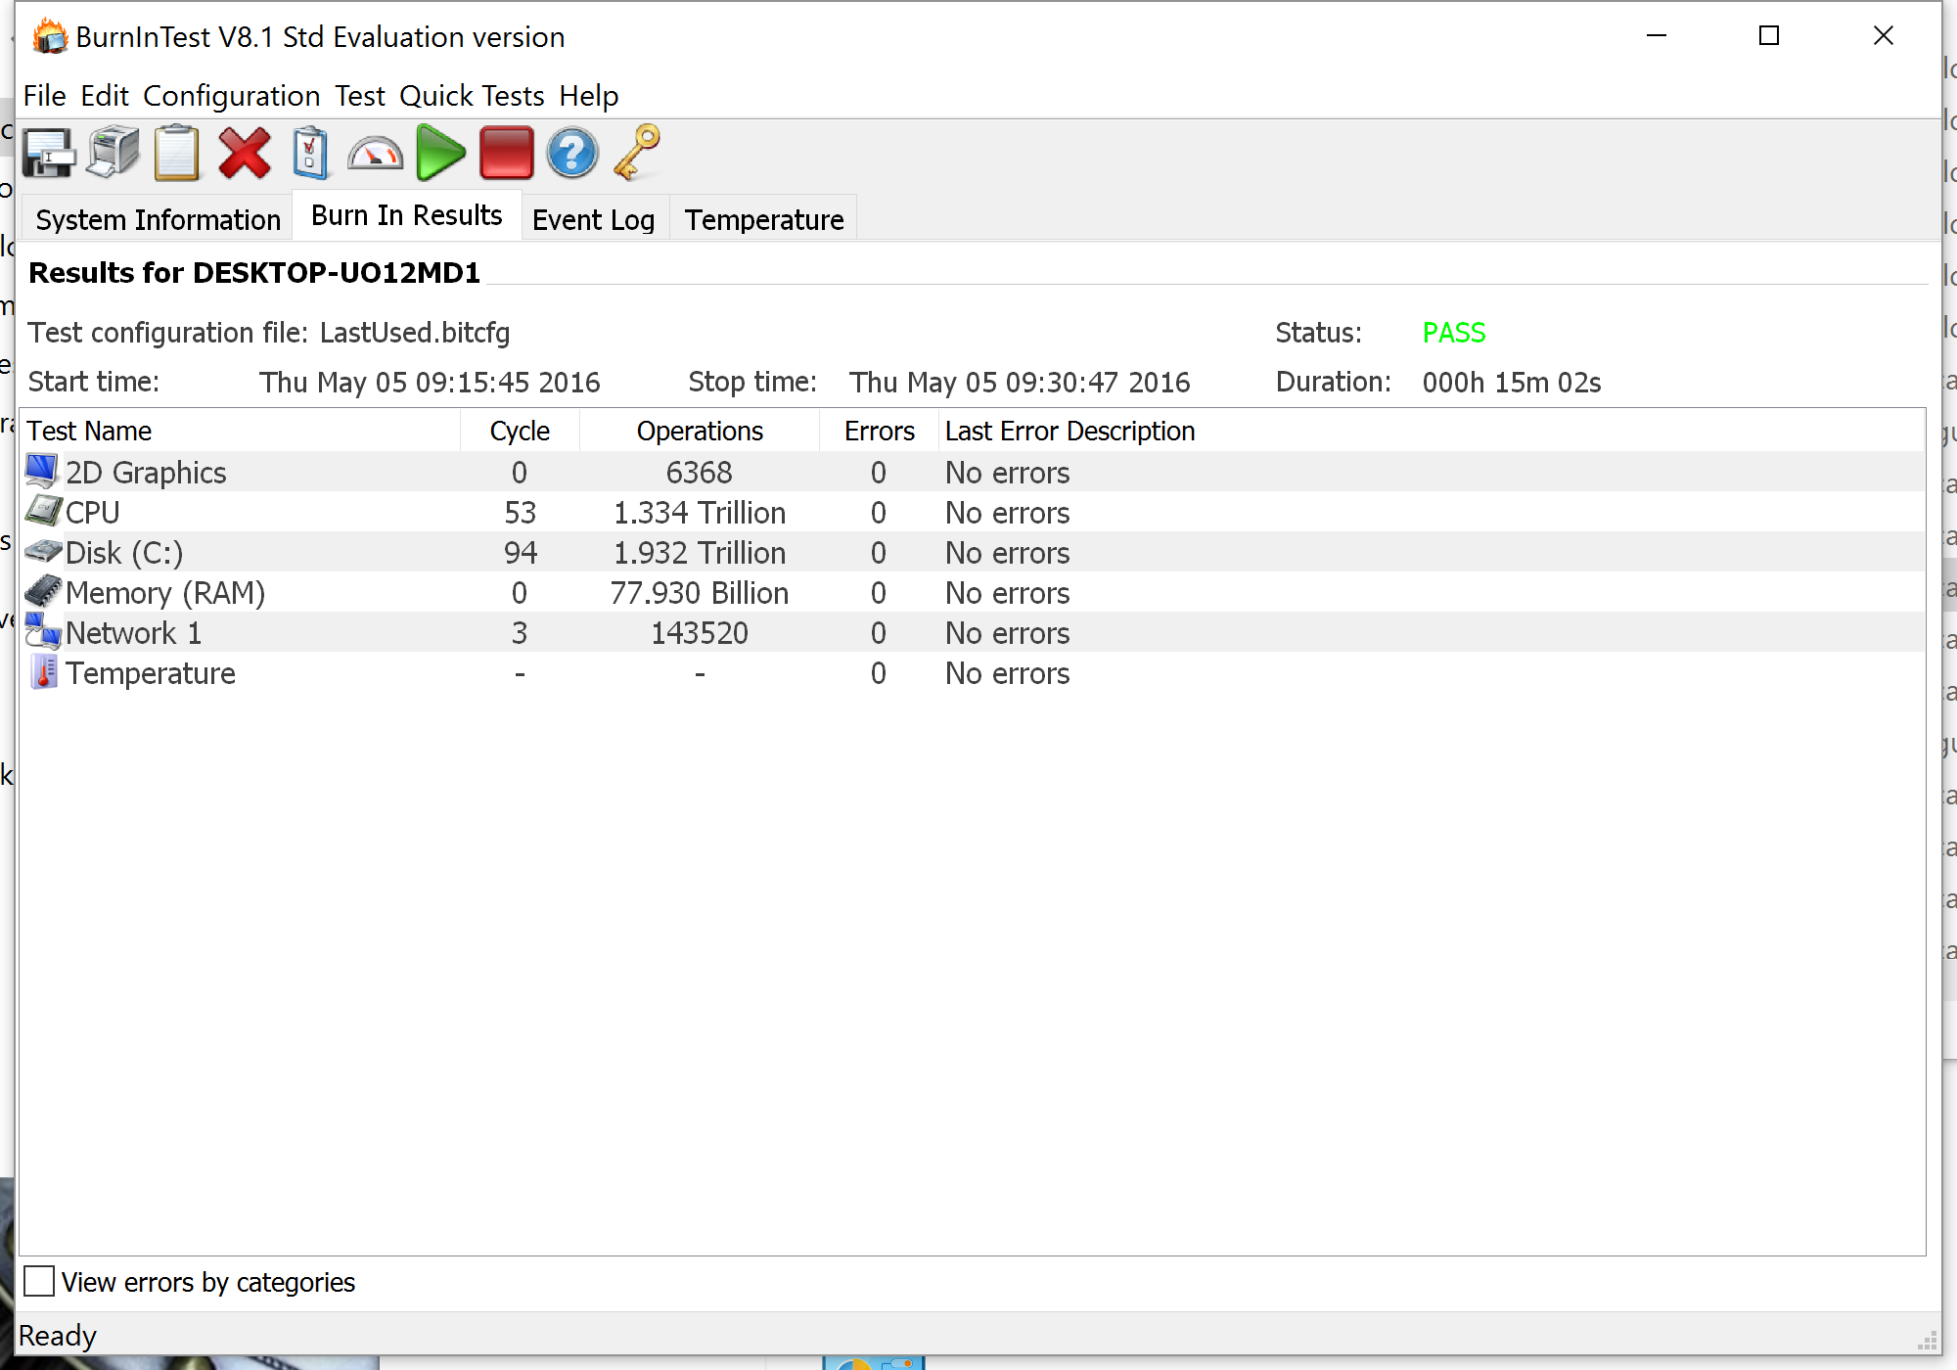This screenshot has width=1957, height=1370.
Task: Open the Configuration menu
Action: click(x=231, y=96)
